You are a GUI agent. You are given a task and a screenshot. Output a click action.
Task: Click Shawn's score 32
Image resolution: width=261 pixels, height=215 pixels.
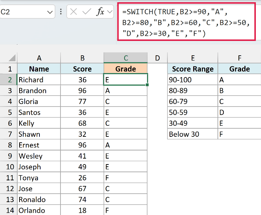(82, 134)
